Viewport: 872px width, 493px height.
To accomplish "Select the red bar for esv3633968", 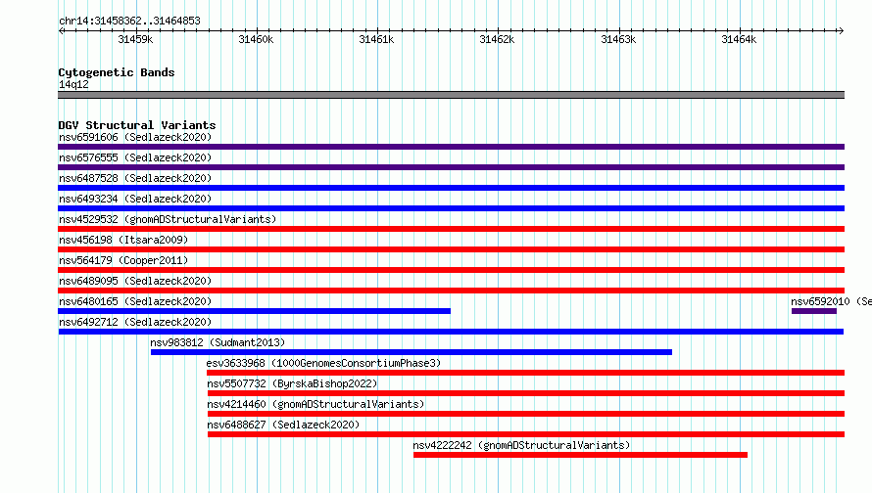I will pos(525,373).
